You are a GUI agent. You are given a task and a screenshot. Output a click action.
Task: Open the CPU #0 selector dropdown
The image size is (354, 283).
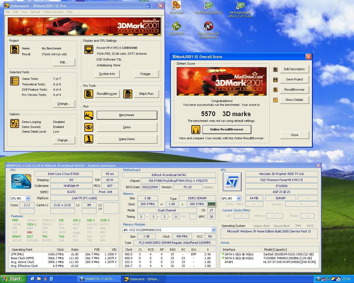[x=28, y=198]
